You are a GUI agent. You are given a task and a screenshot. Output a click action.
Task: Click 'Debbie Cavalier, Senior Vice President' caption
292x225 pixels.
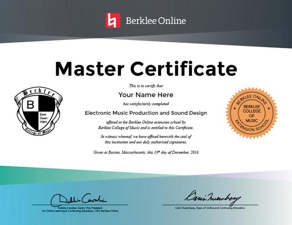point(80,208)
